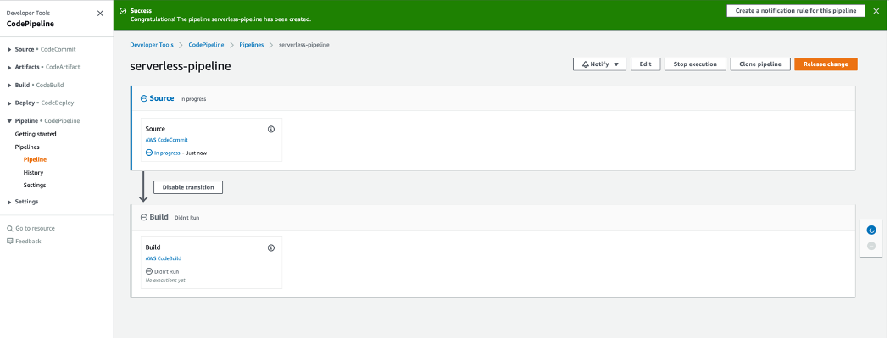Image resolution: width=890 pixels, height=339 pixels.
Task: Click the serverless-pipeline page heading
Action: pos(181,66)
